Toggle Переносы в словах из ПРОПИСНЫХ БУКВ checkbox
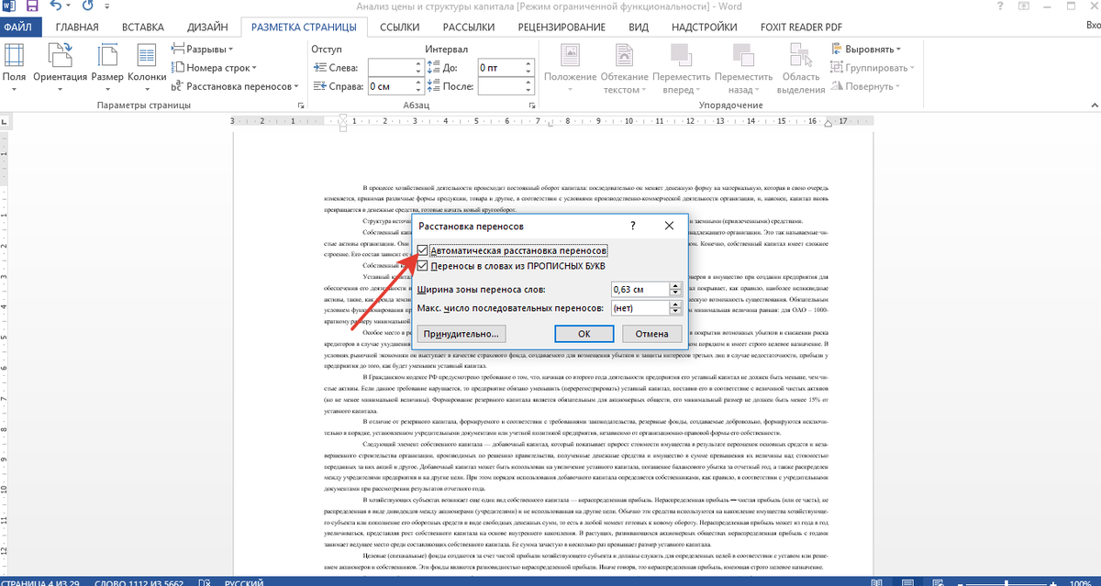This screenshot has height=586, width=1101. [422, 266]
